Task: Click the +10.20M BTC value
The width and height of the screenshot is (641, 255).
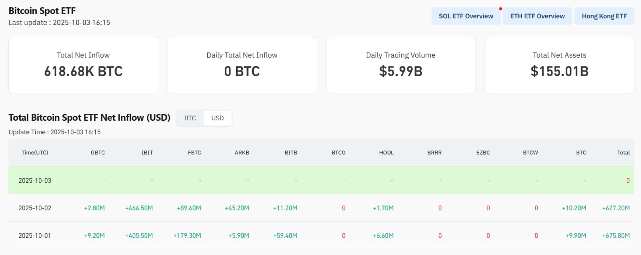Action: pos(574,208)
